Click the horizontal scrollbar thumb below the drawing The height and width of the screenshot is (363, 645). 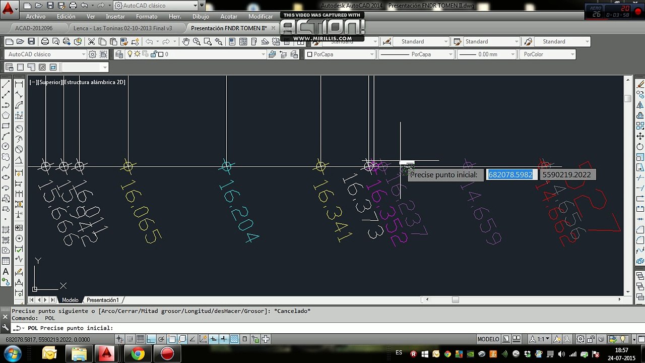[455, 299]
